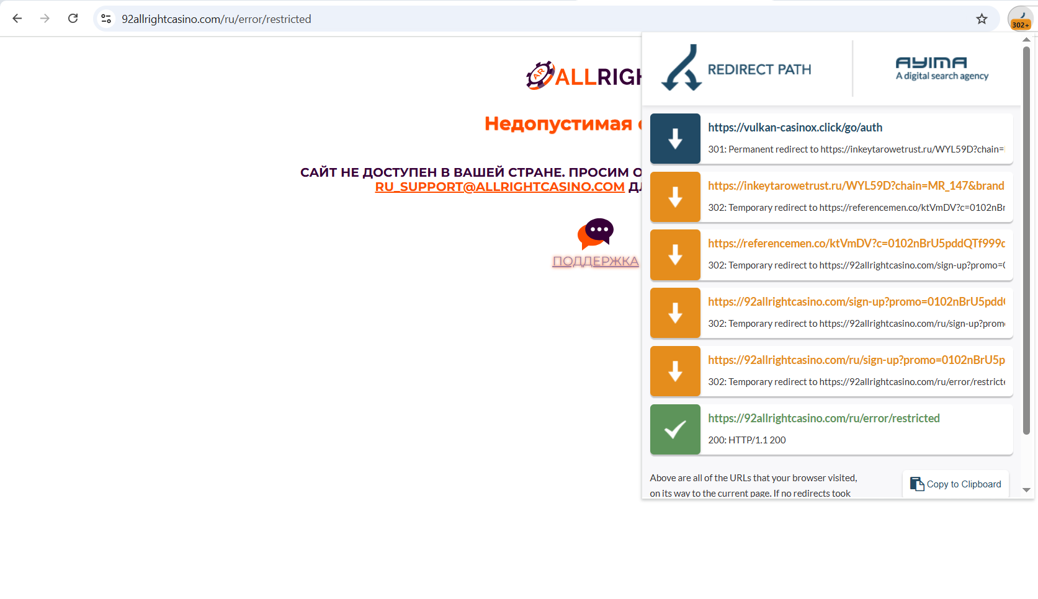Screen dimensions: 1038x599
Task: Select the Недопустимая error heading
Action: point(563,123)
